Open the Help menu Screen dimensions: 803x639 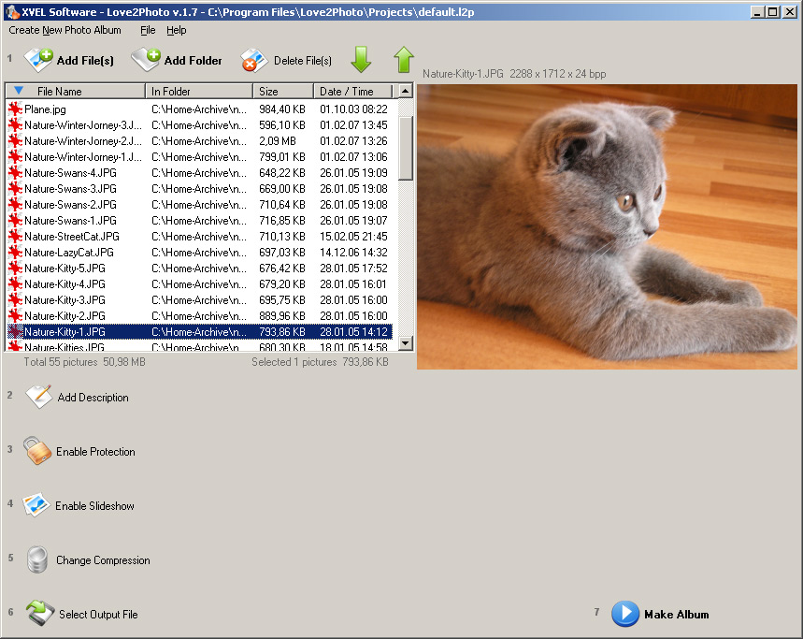(176, 30)
